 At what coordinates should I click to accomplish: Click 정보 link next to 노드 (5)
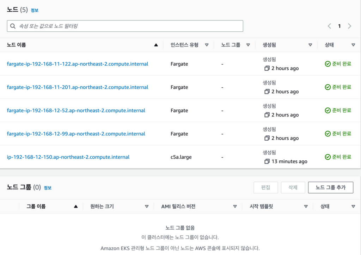[35, 11]
